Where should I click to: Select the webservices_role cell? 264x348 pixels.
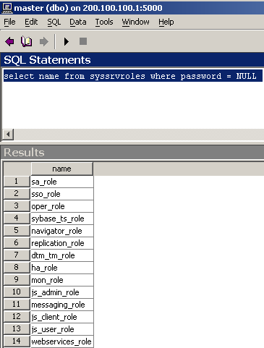click(62, 341)
